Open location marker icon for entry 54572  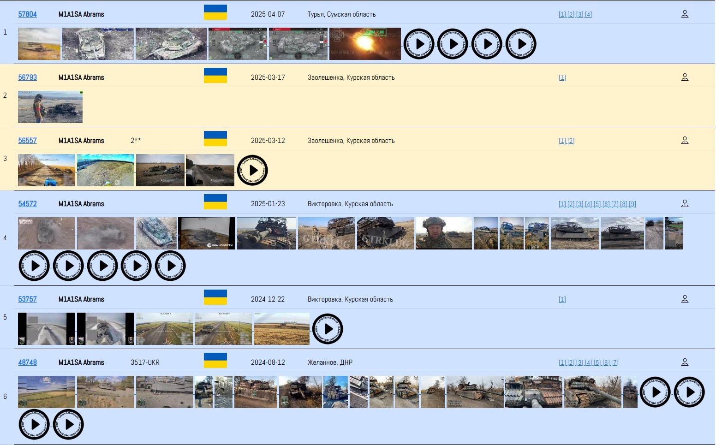coord(685,203)
